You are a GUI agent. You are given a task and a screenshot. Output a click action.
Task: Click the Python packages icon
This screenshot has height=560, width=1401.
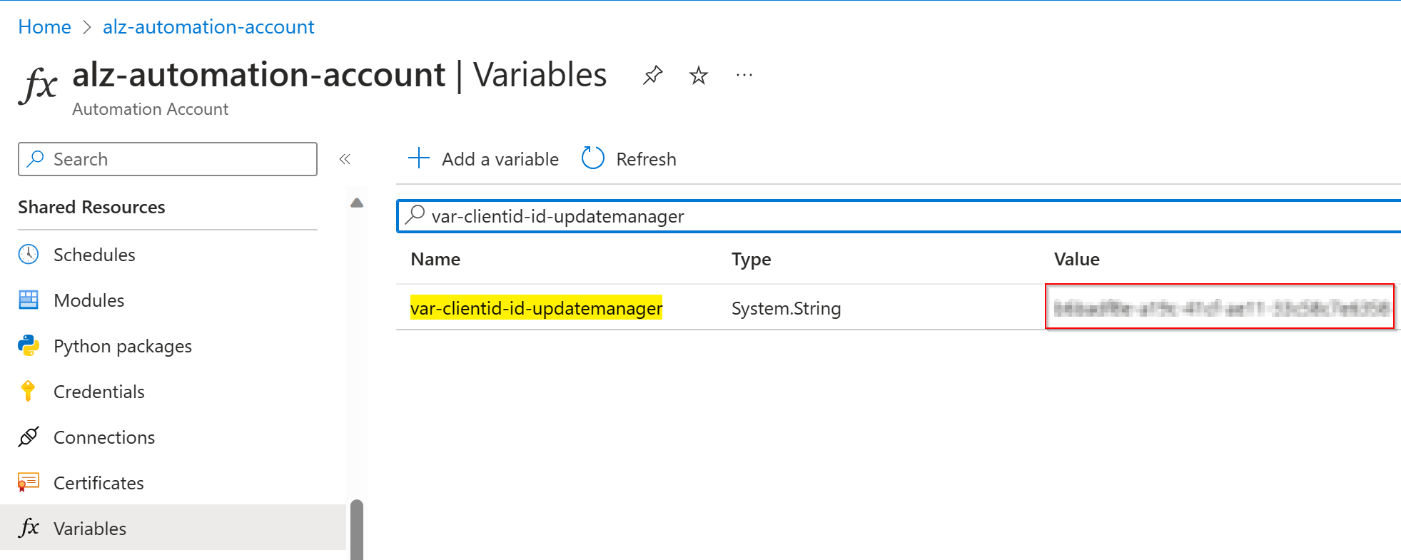coord(29,346)
